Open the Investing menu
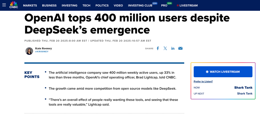Viewport: 260px width, 117px height. (70, 5)
